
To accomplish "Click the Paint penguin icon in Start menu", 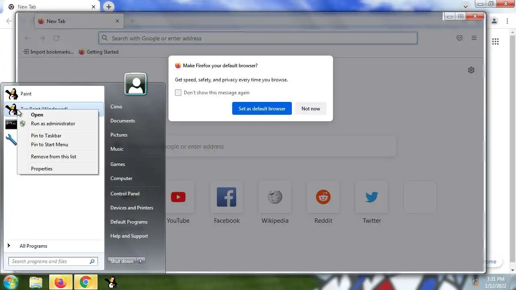I will (x=12, y=94).
